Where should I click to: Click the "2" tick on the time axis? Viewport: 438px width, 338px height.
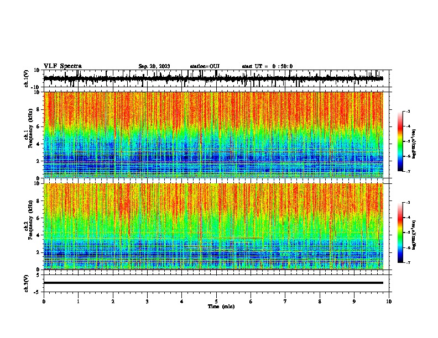113,302
